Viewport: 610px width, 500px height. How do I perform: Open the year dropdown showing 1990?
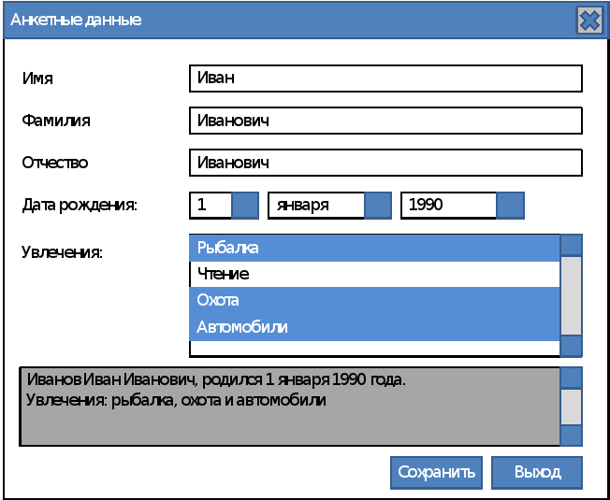click(x=511, y=205)
